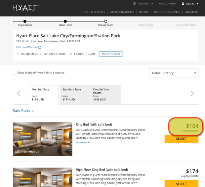This screenshot has width=205, height=187.
Task: Click the globe language icon
Action: (x=134, y=4)
